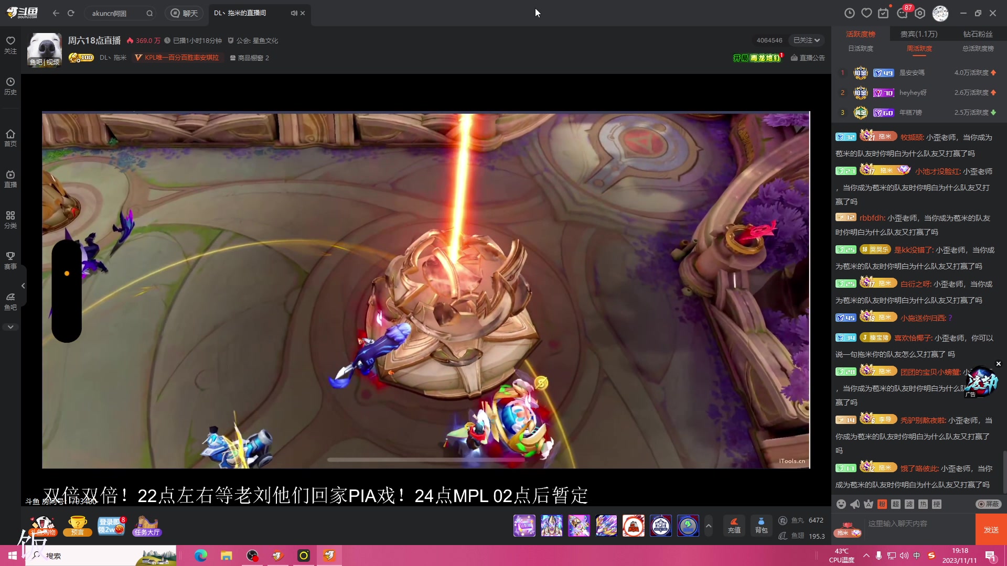Open messages icon with 87 badge
This screenshot has height=566, width=1007.
tap(903, 13)
